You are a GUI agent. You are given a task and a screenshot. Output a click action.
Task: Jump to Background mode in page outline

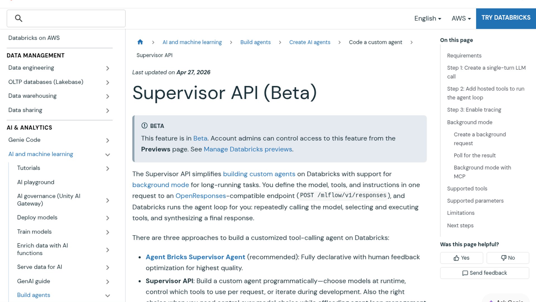[469, 122]
